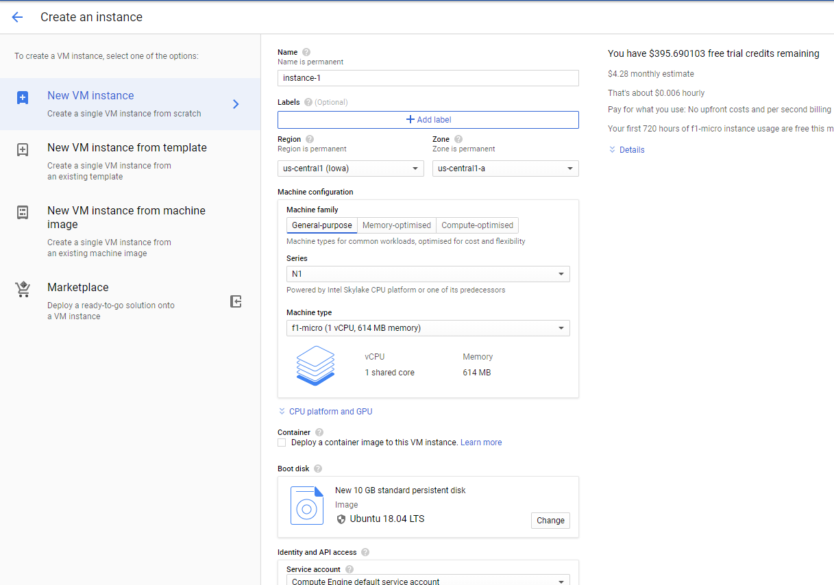Click the Name field containing instance-1
Screen dimensions: 834x585
pos(428,78)
